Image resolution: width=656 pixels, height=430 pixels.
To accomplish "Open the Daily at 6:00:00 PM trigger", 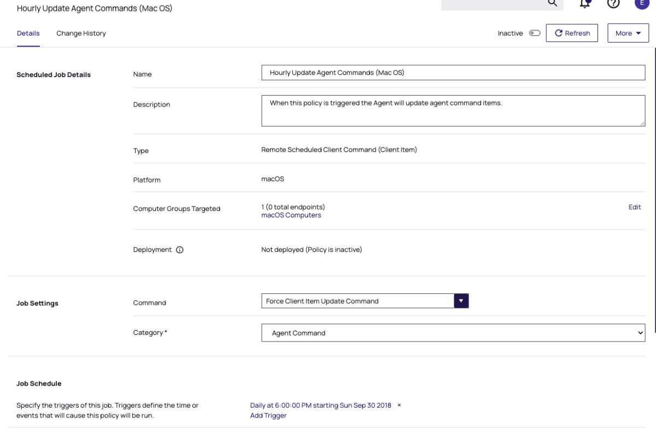I will [320, 405].
